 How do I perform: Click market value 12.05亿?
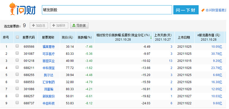click(x=217, y=89)
